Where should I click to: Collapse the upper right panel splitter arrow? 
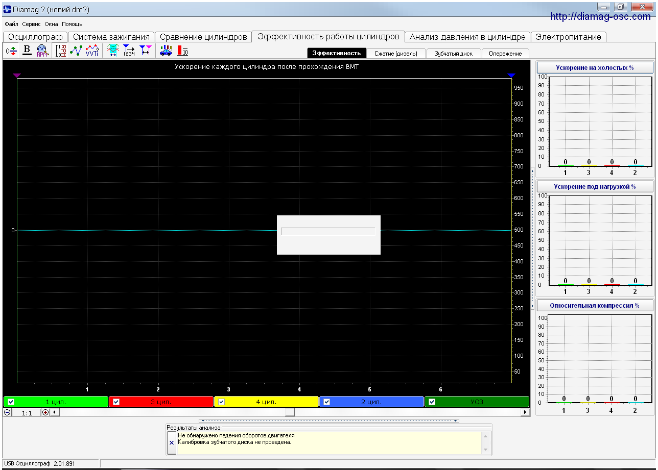click(532, 171)
